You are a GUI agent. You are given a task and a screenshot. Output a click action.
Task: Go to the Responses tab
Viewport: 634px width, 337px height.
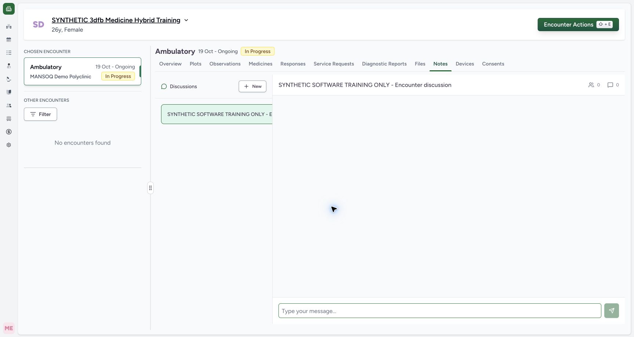(x=293, y=64)
